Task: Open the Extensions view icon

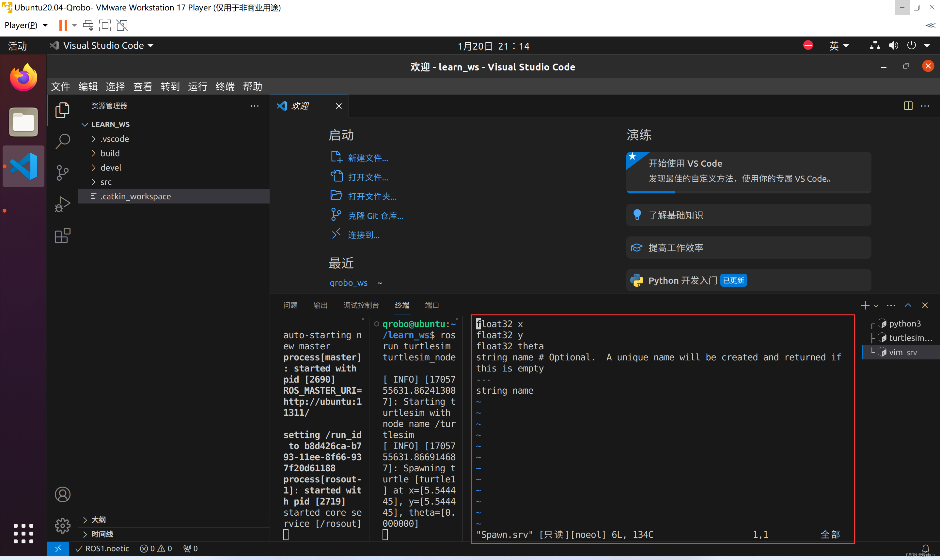Action: click(x=63, y=235)
